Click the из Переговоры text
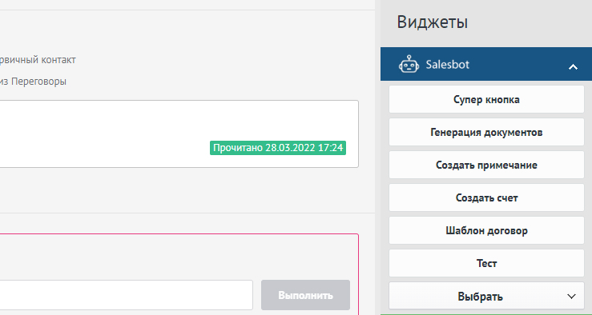Viewport: 592px width, 315px height. coord(33,82)
